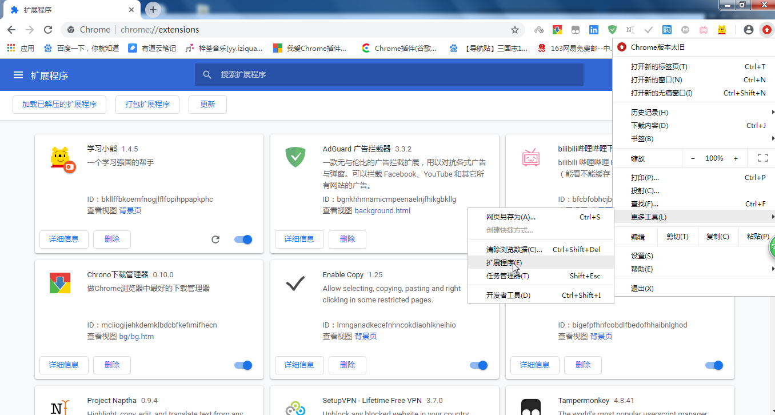Click 删除 on Chrono下载管理器 card
The image size is (775, 415).
[112, 365]
